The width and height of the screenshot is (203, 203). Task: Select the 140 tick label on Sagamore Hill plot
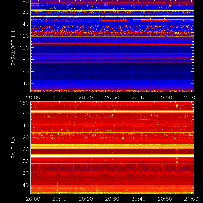click(x=24, y=24)
